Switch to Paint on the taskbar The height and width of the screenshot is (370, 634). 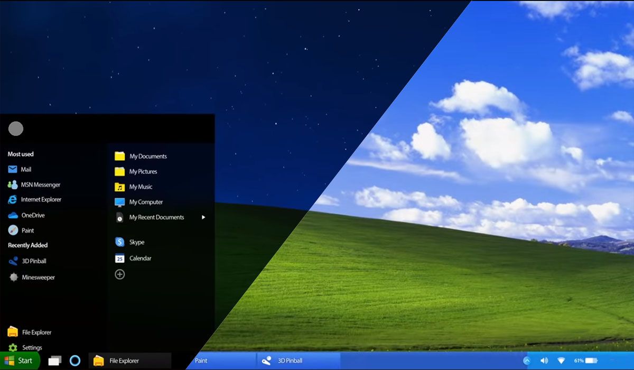[x=222, y=361]
